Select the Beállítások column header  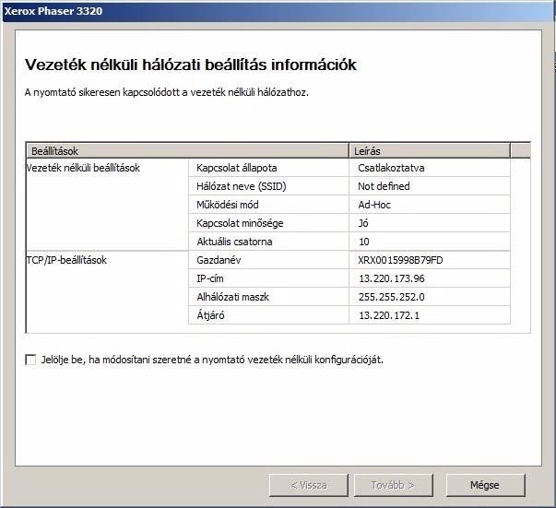click(187, 151)
